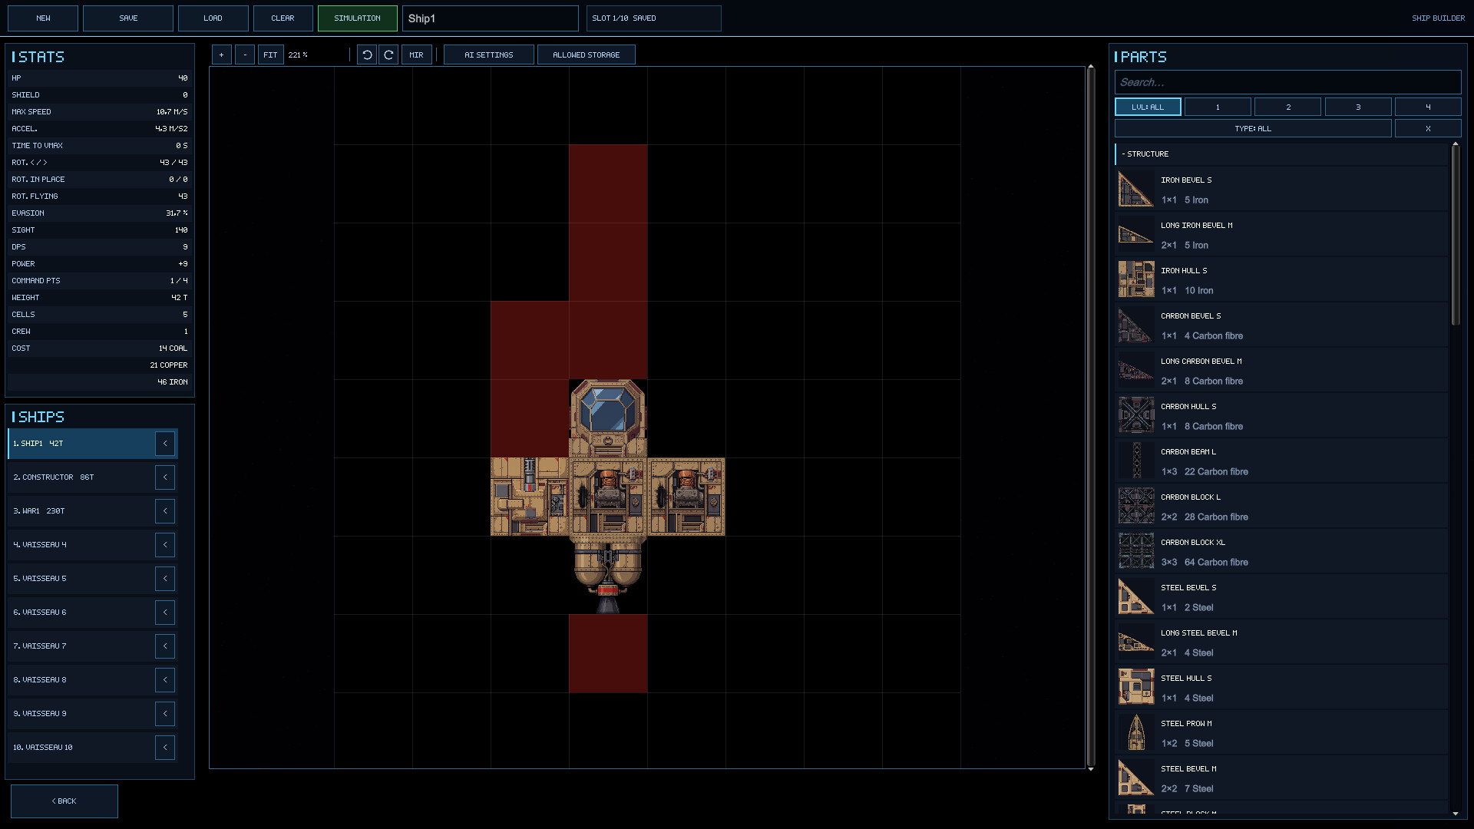Expand the arrow next to Ship1 42T
Image resolution: width=1474 pixels, height=829 pixels.
pyautogui.click(x=165, y=444)
